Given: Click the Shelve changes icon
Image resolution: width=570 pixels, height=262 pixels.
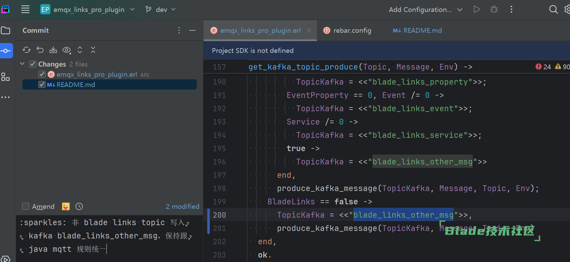Looking at the screenshot, I should click(x=53, y=50).
